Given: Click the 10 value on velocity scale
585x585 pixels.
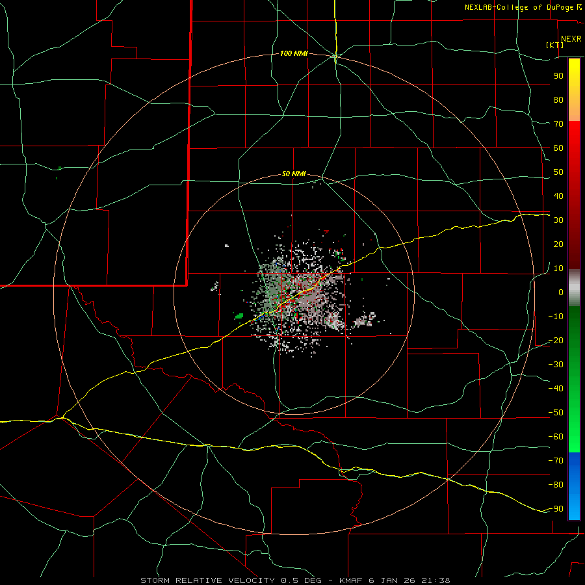Looking at the screenshot, I should tap(558, 268).
